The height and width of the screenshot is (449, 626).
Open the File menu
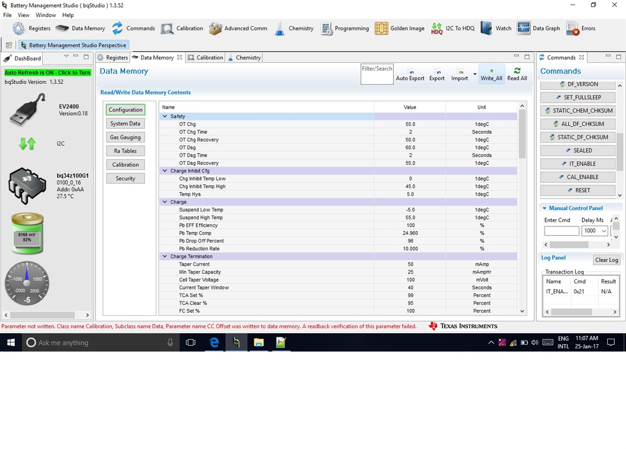point(7,15)
